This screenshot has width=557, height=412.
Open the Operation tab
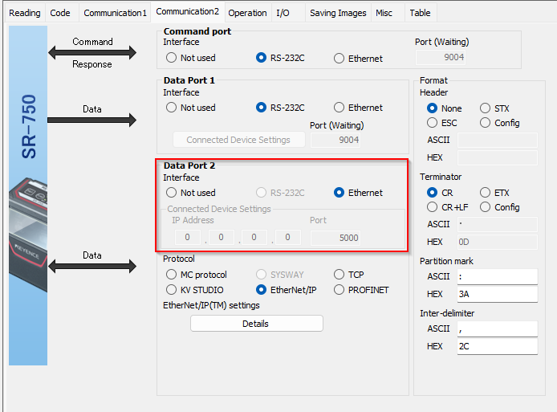pos(247,13)
